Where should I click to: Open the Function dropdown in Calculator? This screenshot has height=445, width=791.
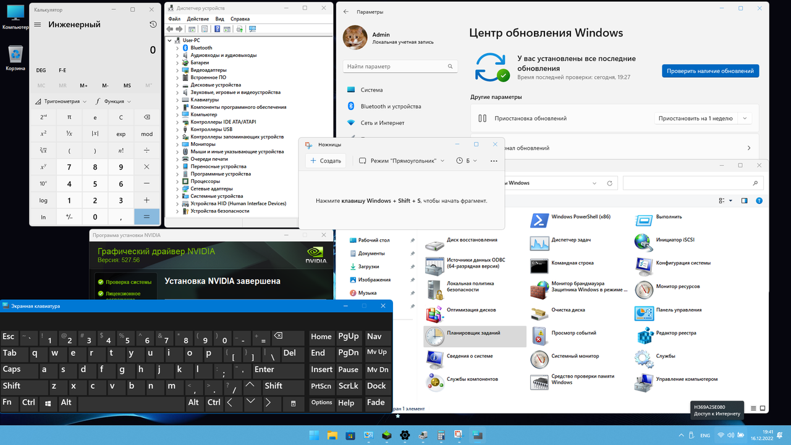(113, 101)
